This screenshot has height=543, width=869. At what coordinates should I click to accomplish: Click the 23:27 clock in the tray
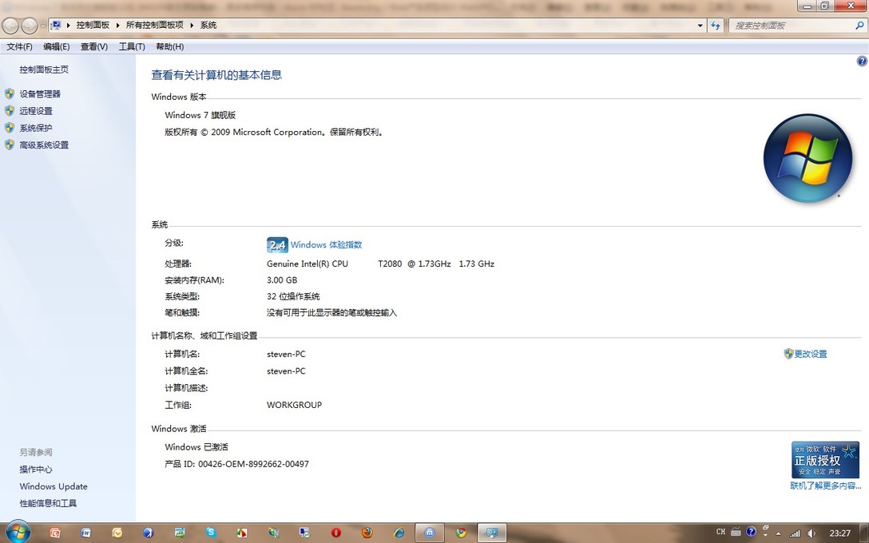coord(839,533)
